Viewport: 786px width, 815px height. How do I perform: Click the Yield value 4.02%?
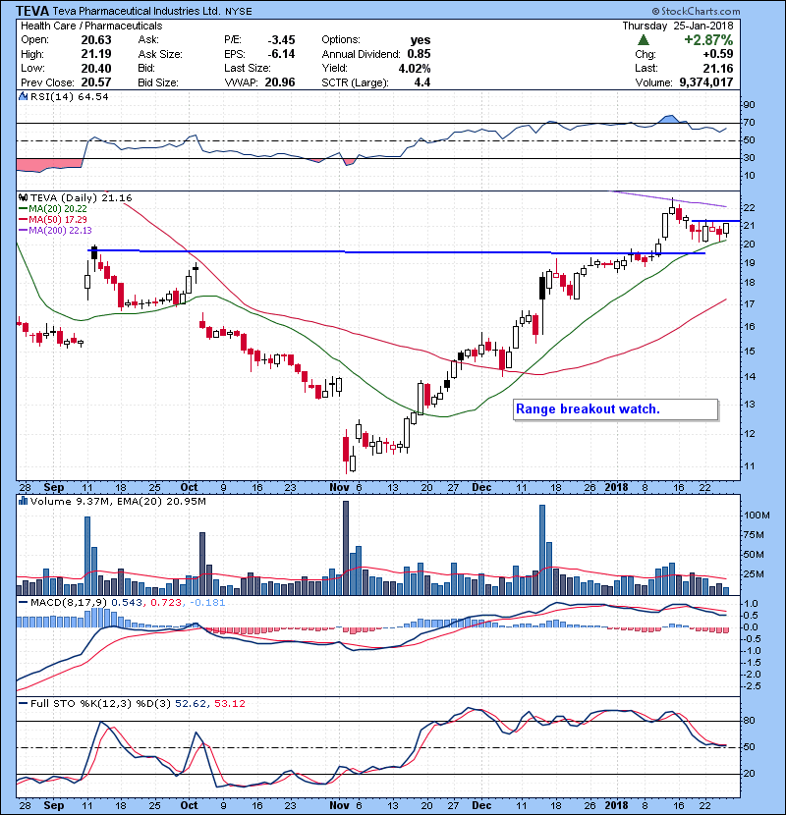pos(415,68)
